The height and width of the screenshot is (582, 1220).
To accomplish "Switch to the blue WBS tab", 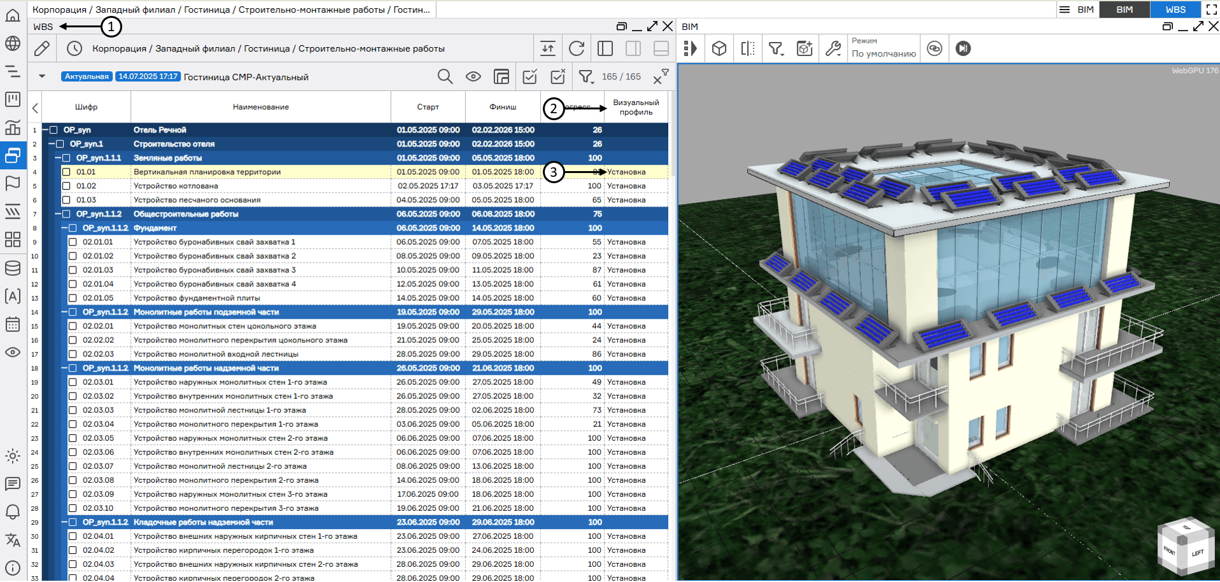I will (1175, 10).
